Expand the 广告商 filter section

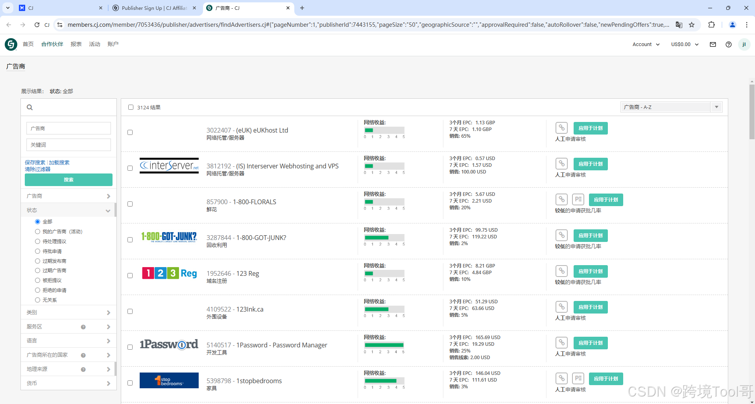[x=68, y=196]
